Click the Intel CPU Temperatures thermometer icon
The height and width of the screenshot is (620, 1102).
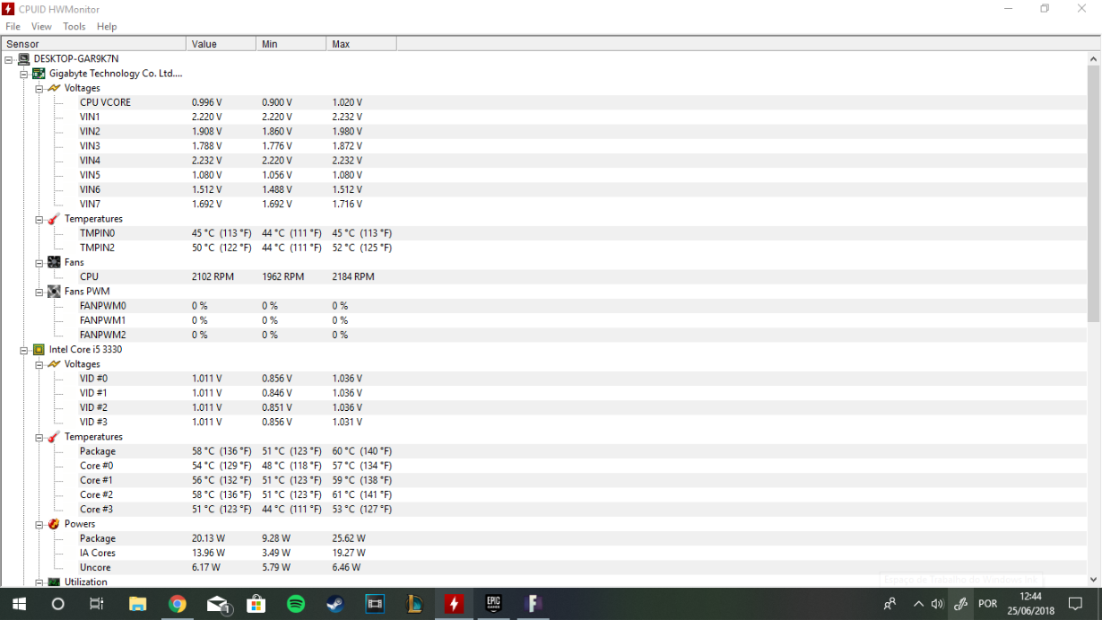coord(54,437)
